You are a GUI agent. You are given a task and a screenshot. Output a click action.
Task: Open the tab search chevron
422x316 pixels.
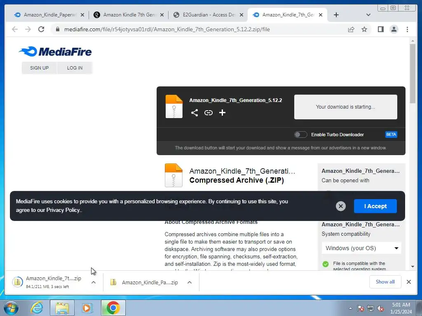pyautogui.click(x=368, y=15)
